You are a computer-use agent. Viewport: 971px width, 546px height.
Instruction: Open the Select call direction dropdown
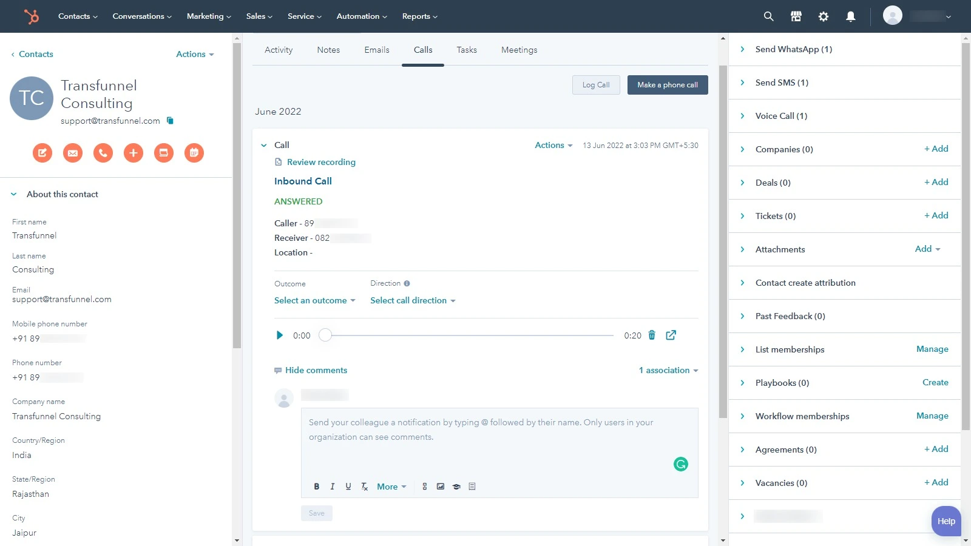tap(413, 300)
